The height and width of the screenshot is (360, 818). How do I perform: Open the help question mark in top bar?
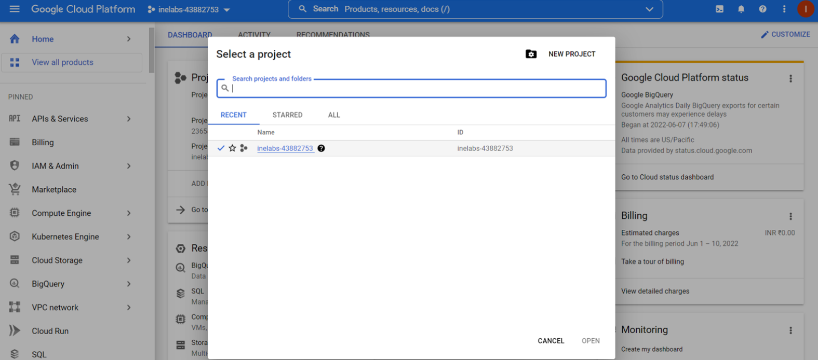(762, 9)
